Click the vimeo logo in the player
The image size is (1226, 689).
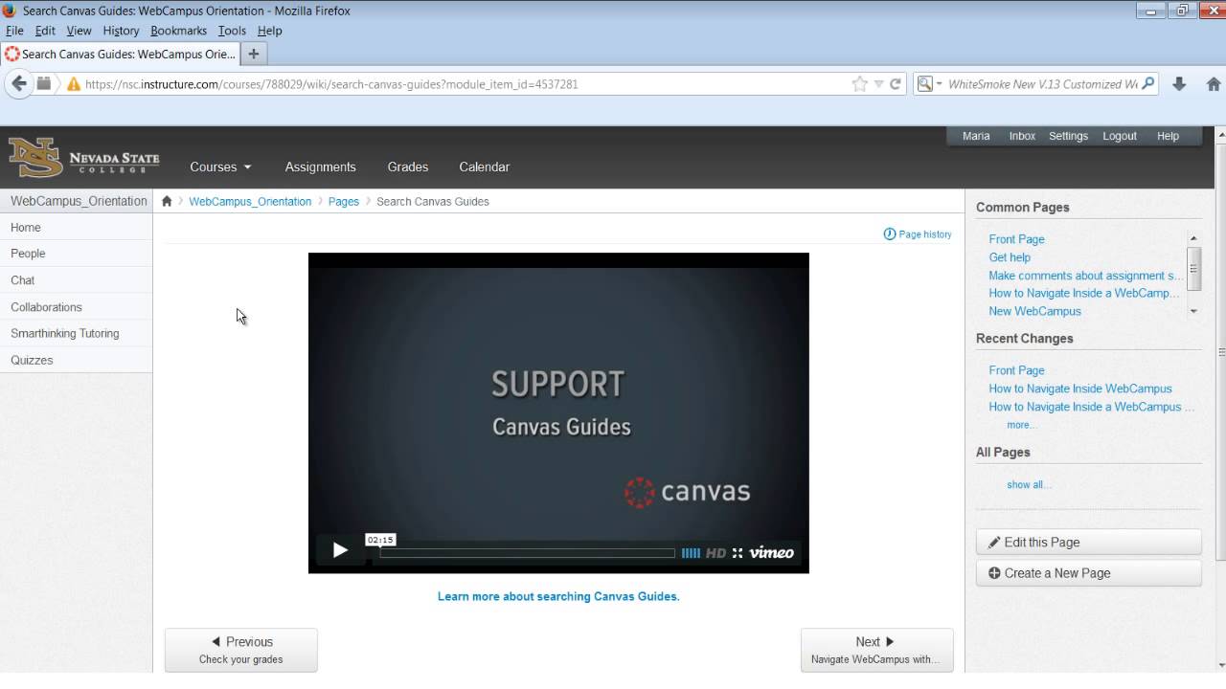click(x=771, y=553)
